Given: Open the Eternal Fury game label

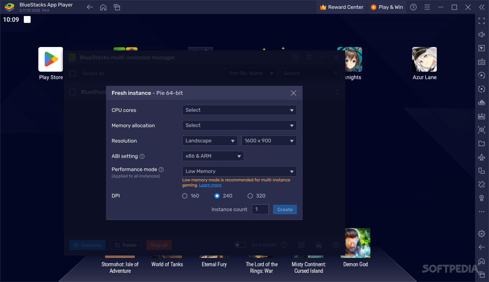Looking at the screenshot, I should tap(214, 264).
